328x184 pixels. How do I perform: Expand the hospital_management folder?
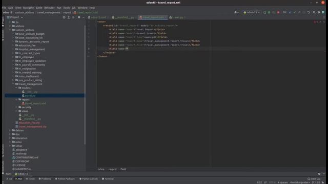point(13,49)
